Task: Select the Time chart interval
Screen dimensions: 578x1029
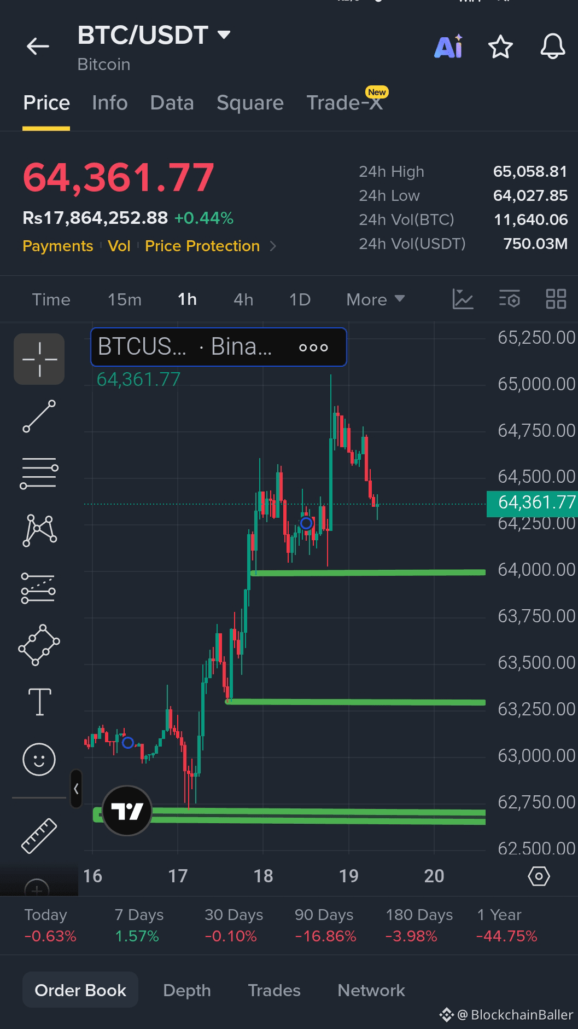Action: [51, 299]
